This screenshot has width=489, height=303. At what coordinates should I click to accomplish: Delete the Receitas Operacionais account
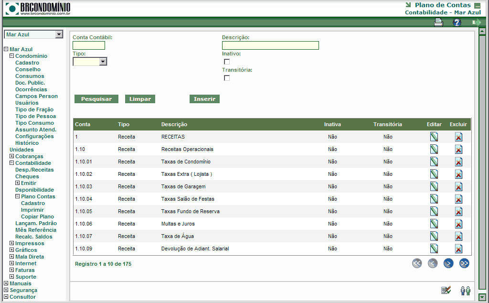[x=458, y=150]
